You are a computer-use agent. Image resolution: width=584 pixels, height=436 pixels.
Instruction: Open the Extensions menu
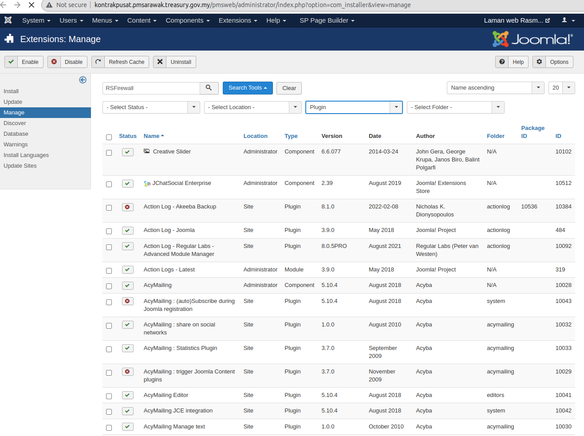tap(237, 20)
